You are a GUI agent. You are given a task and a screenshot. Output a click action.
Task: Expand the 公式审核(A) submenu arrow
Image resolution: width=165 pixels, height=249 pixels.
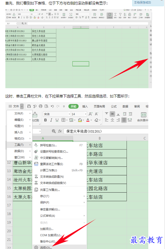coord(84,216)
